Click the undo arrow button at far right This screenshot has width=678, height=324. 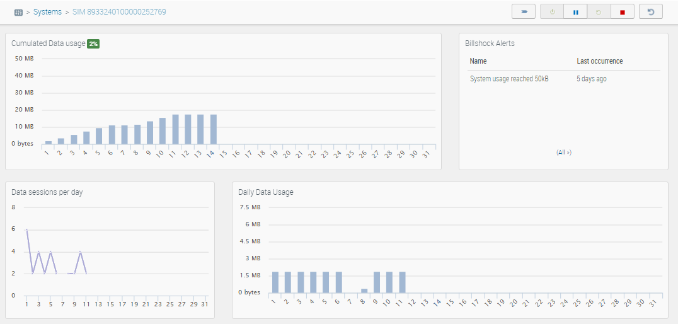[x=651, y=12]
